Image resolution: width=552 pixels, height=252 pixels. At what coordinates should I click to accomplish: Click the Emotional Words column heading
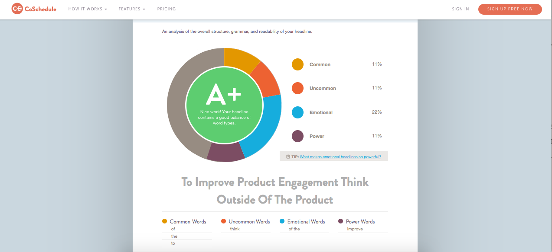point(306,222)
